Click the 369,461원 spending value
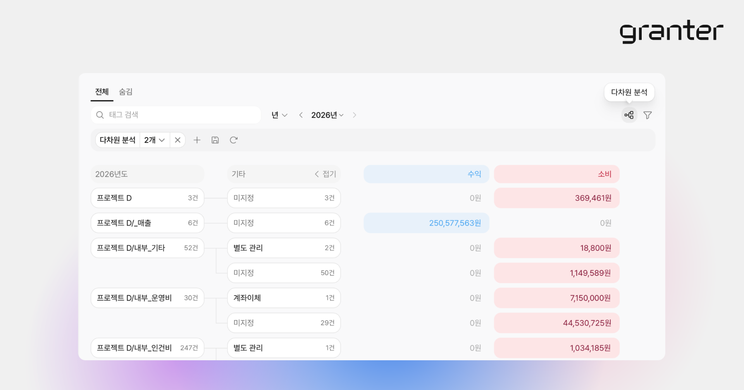The height and width of the screenshot is (390, 744). 556,198
